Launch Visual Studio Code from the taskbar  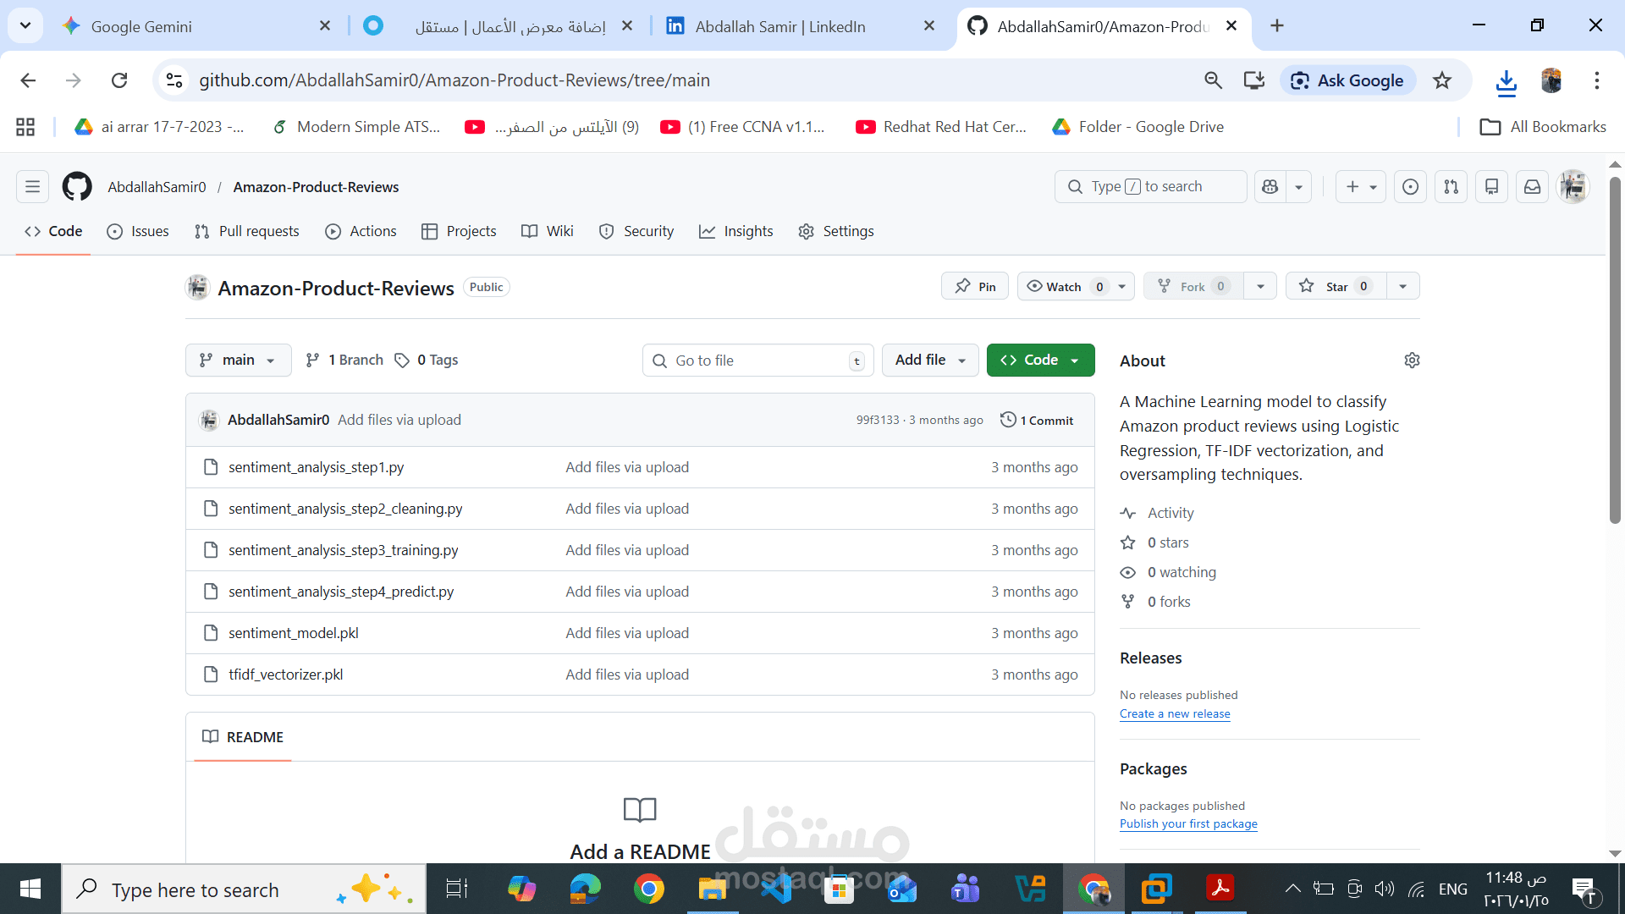(x=776, y=889)
